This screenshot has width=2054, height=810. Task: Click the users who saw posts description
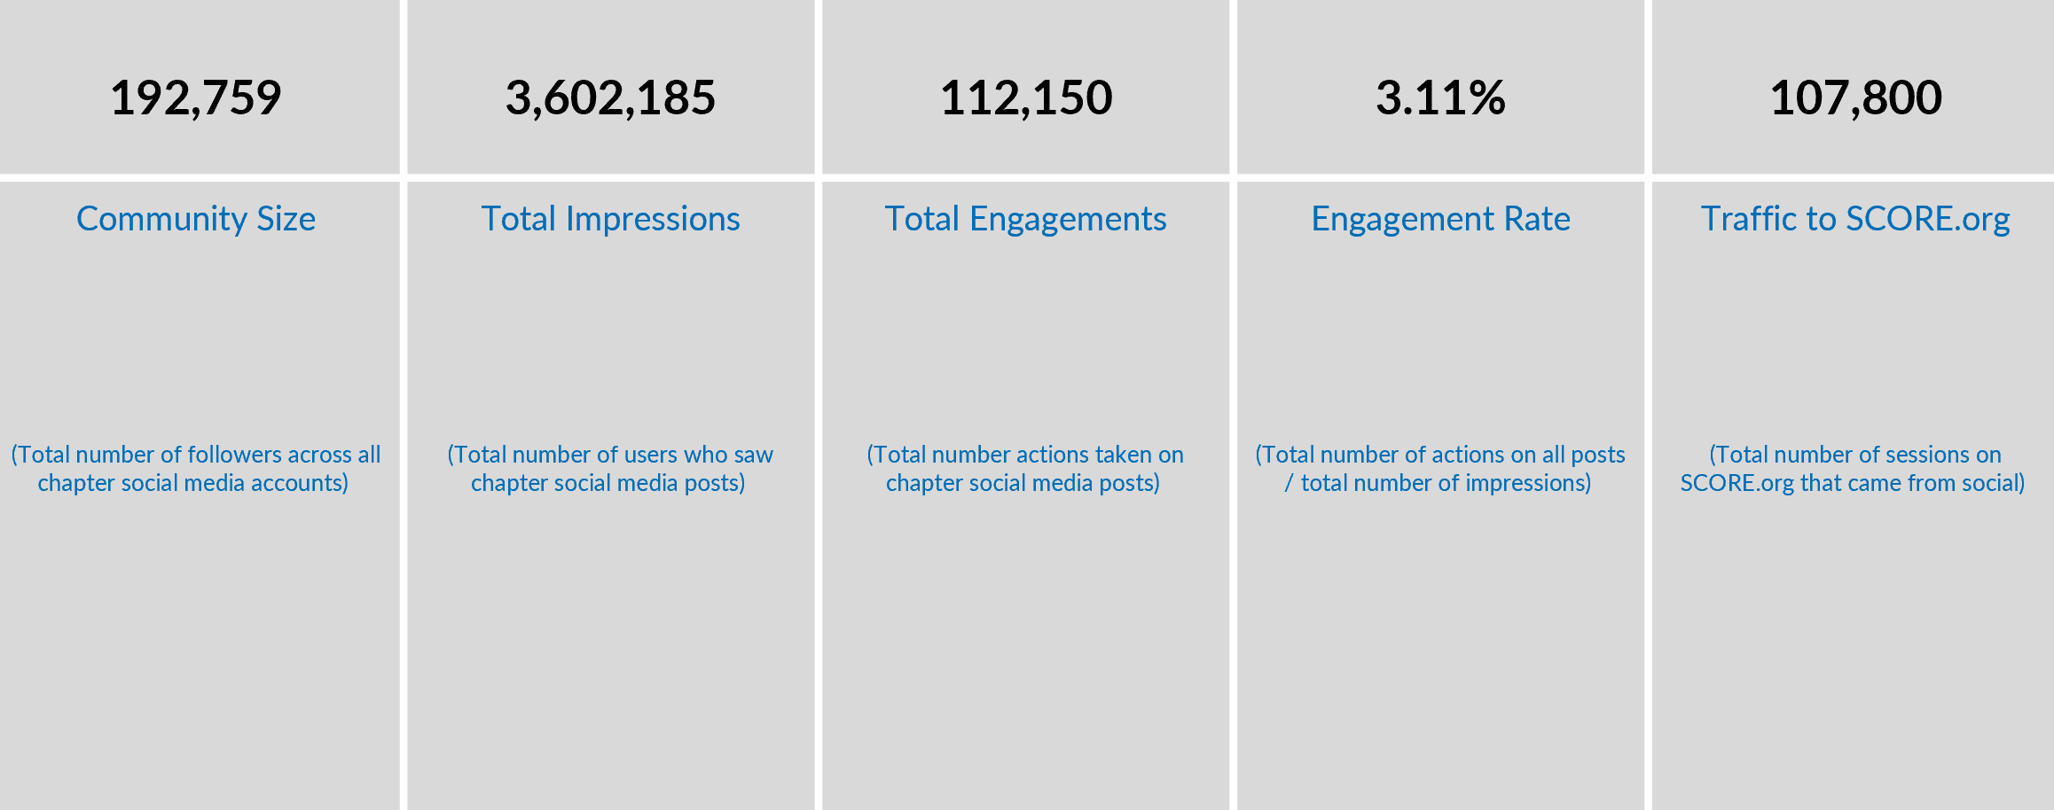tap(610, 469)
